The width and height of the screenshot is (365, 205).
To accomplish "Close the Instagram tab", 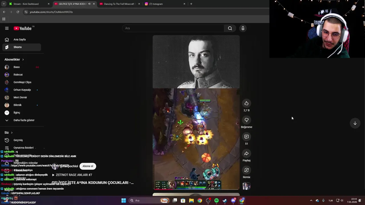I will pyautogui.click(x=184, y=4).
